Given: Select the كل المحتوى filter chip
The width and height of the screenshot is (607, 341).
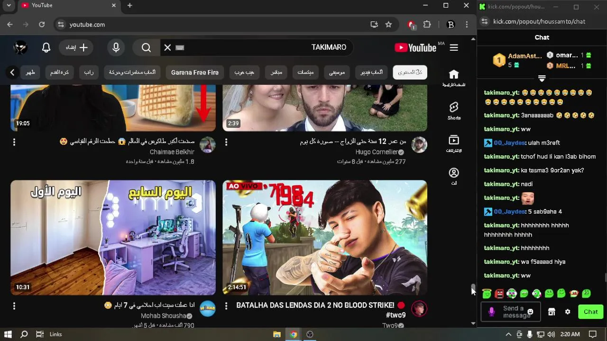Looking at the screenshot, I should coord(410,72).
